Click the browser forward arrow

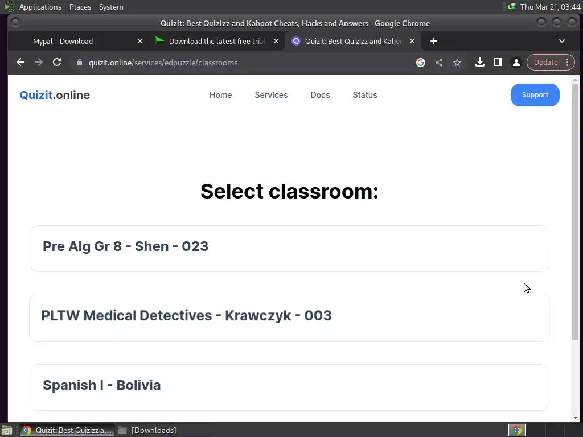[x=39, y=63]
